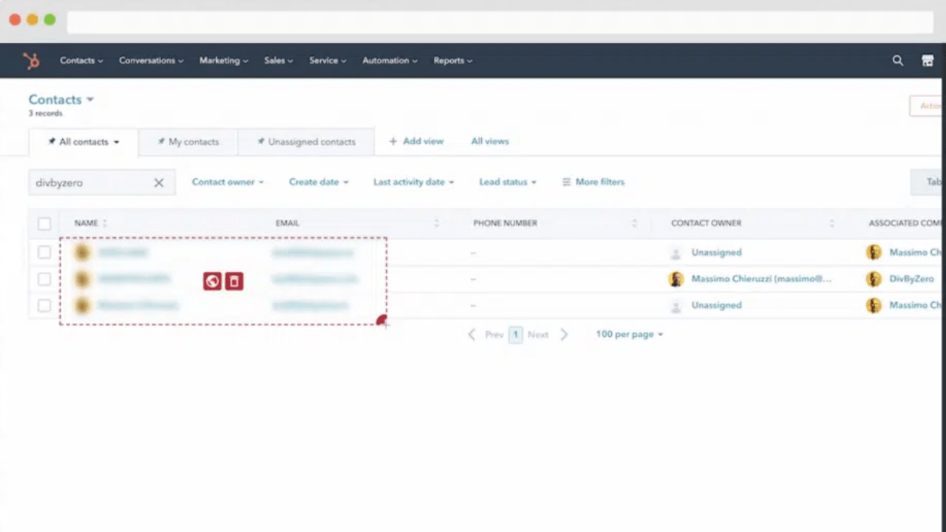This screenshot has width=946, height=532.
Task: Open the Lead status filter dropdown
Action: pyautogui.click(x=507, y=182)
